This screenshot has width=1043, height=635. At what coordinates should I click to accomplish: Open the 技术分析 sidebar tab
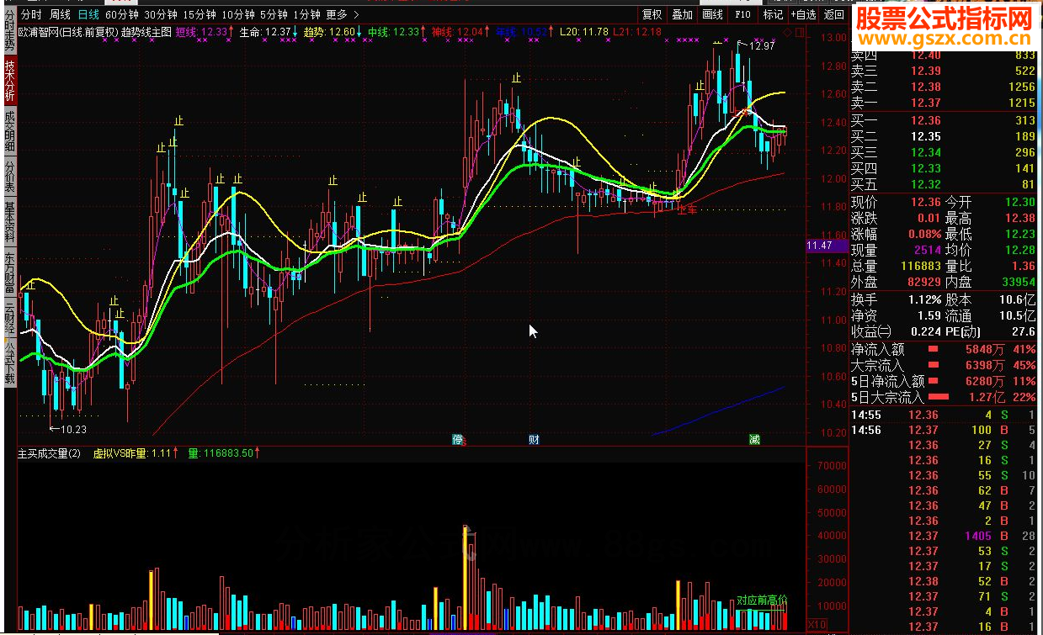[x=9, y=82]
